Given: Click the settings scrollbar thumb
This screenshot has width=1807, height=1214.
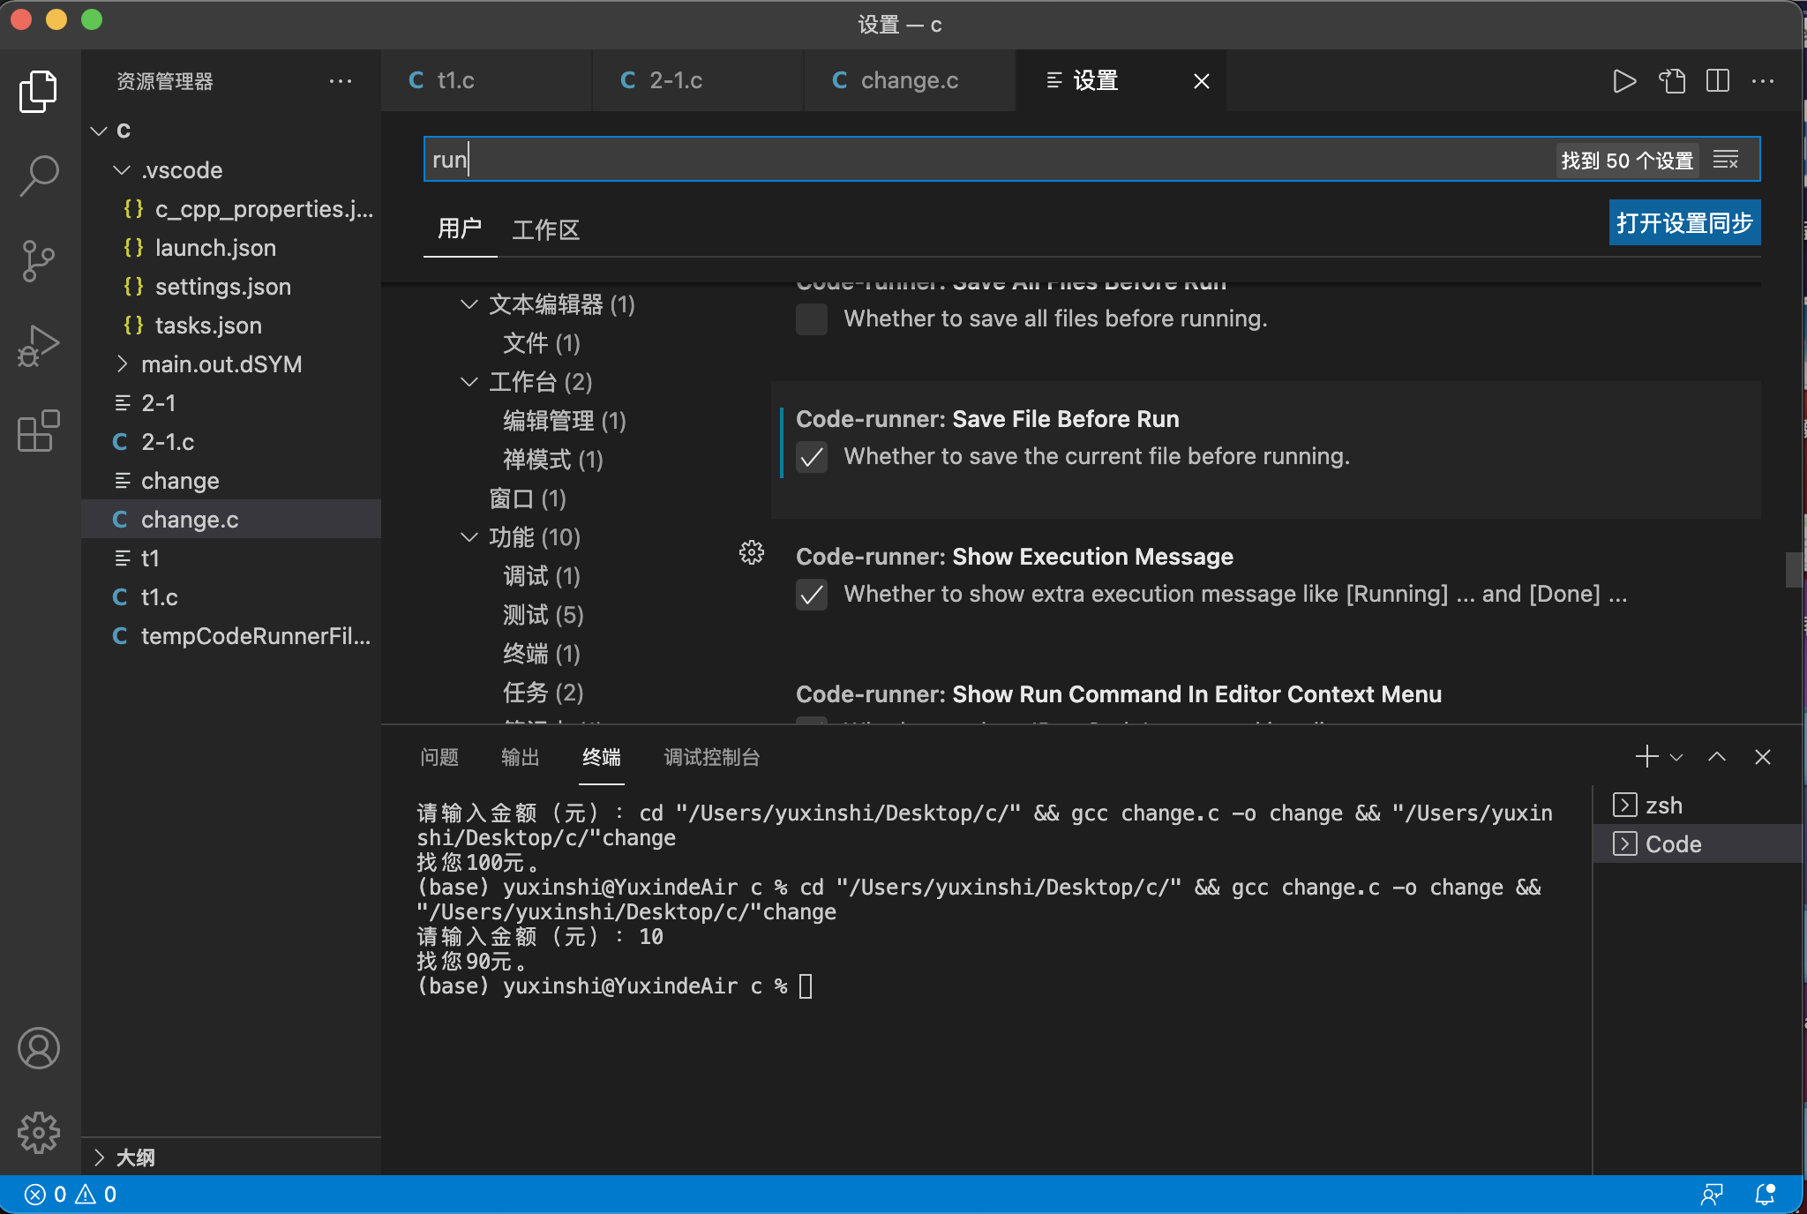Looking at the screenshot, I should tap(1793, 570).
